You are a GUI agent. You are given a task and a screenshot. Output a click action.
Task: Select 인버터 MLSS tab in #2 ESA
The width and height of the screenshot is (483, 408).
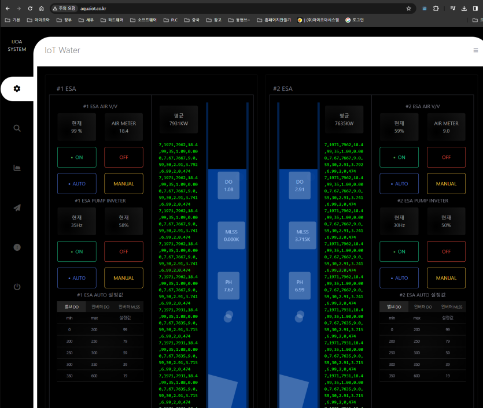tap(450, 307)
